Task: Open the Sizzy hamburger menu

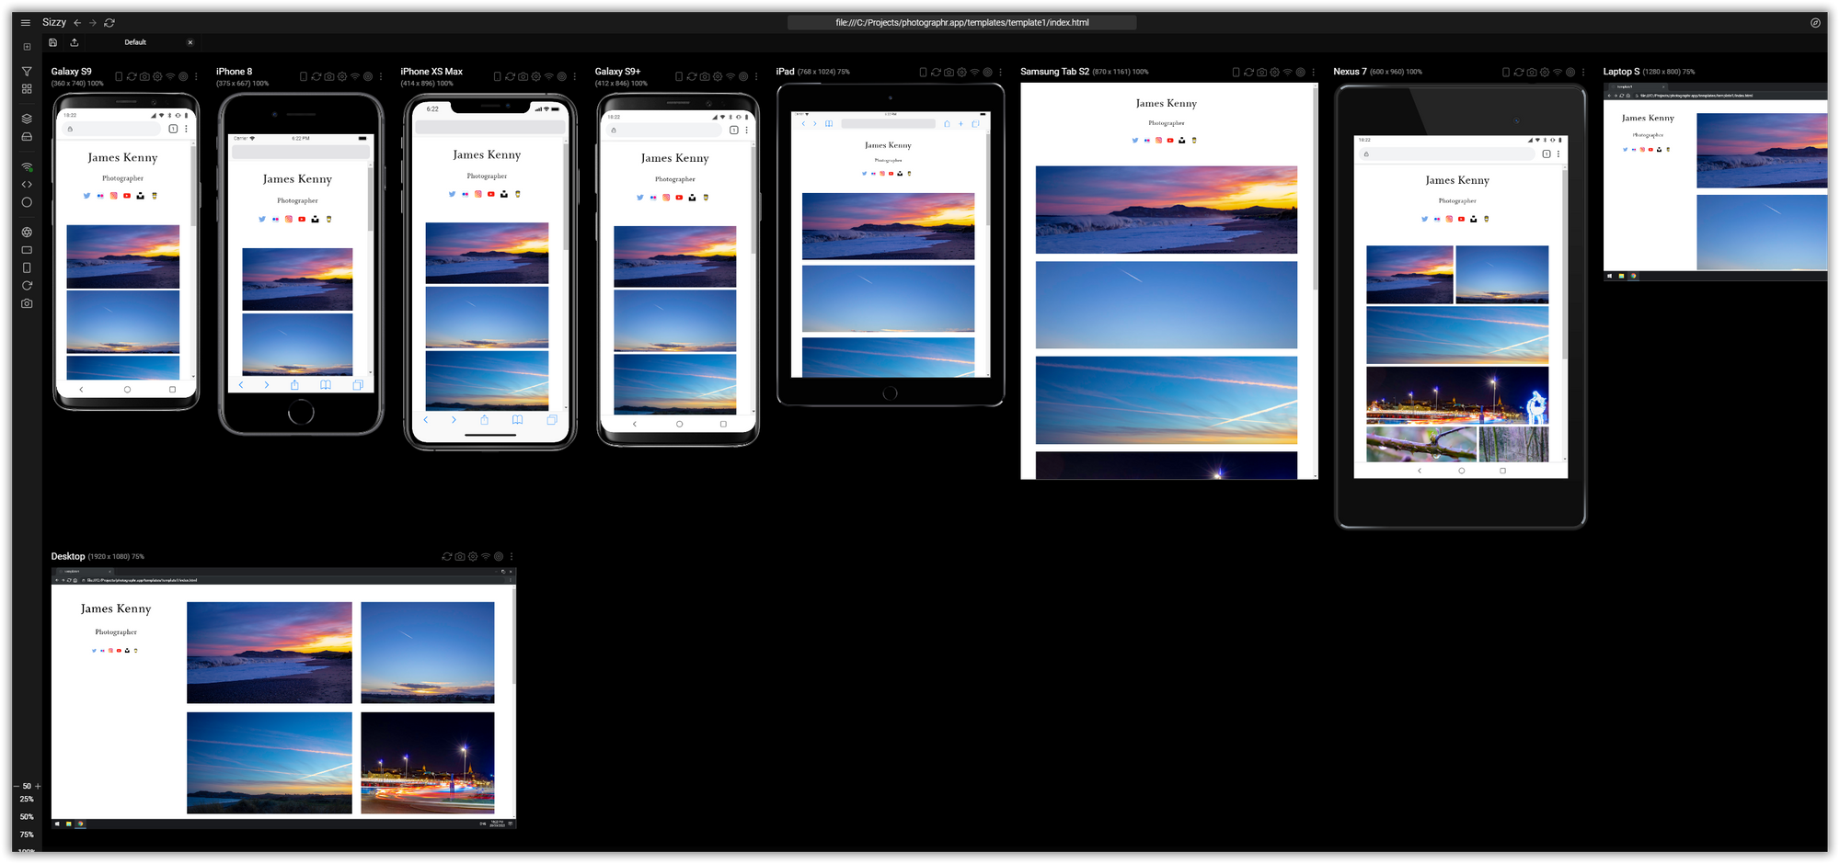Action: (x=26, y=23)
